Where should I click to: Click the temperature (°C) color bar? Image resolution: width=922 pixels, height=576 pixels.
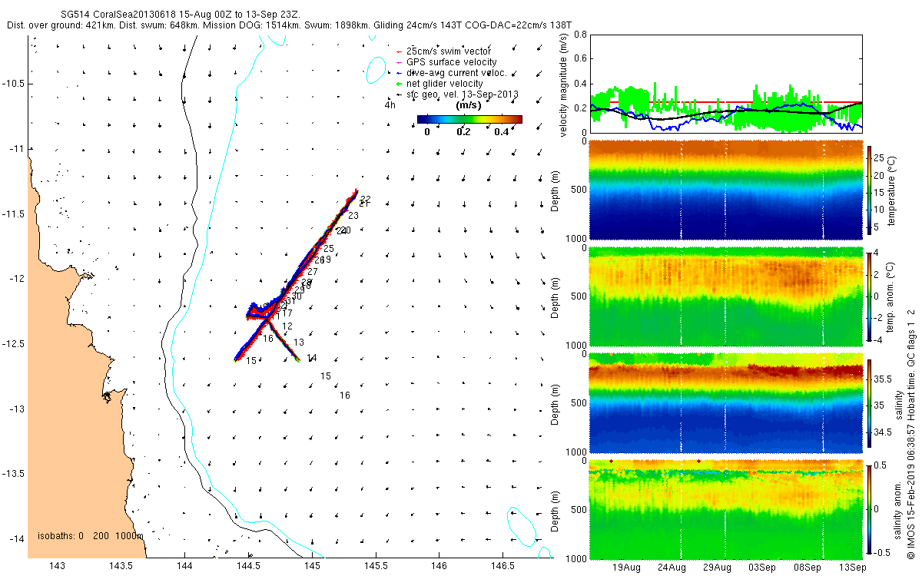870,190
